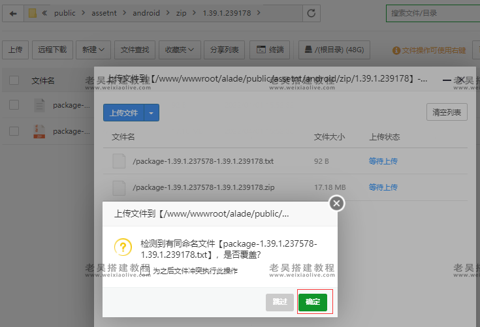Open the 'android' breadcrumb folder
The image size is (480, 327).
tap(146, 13)
